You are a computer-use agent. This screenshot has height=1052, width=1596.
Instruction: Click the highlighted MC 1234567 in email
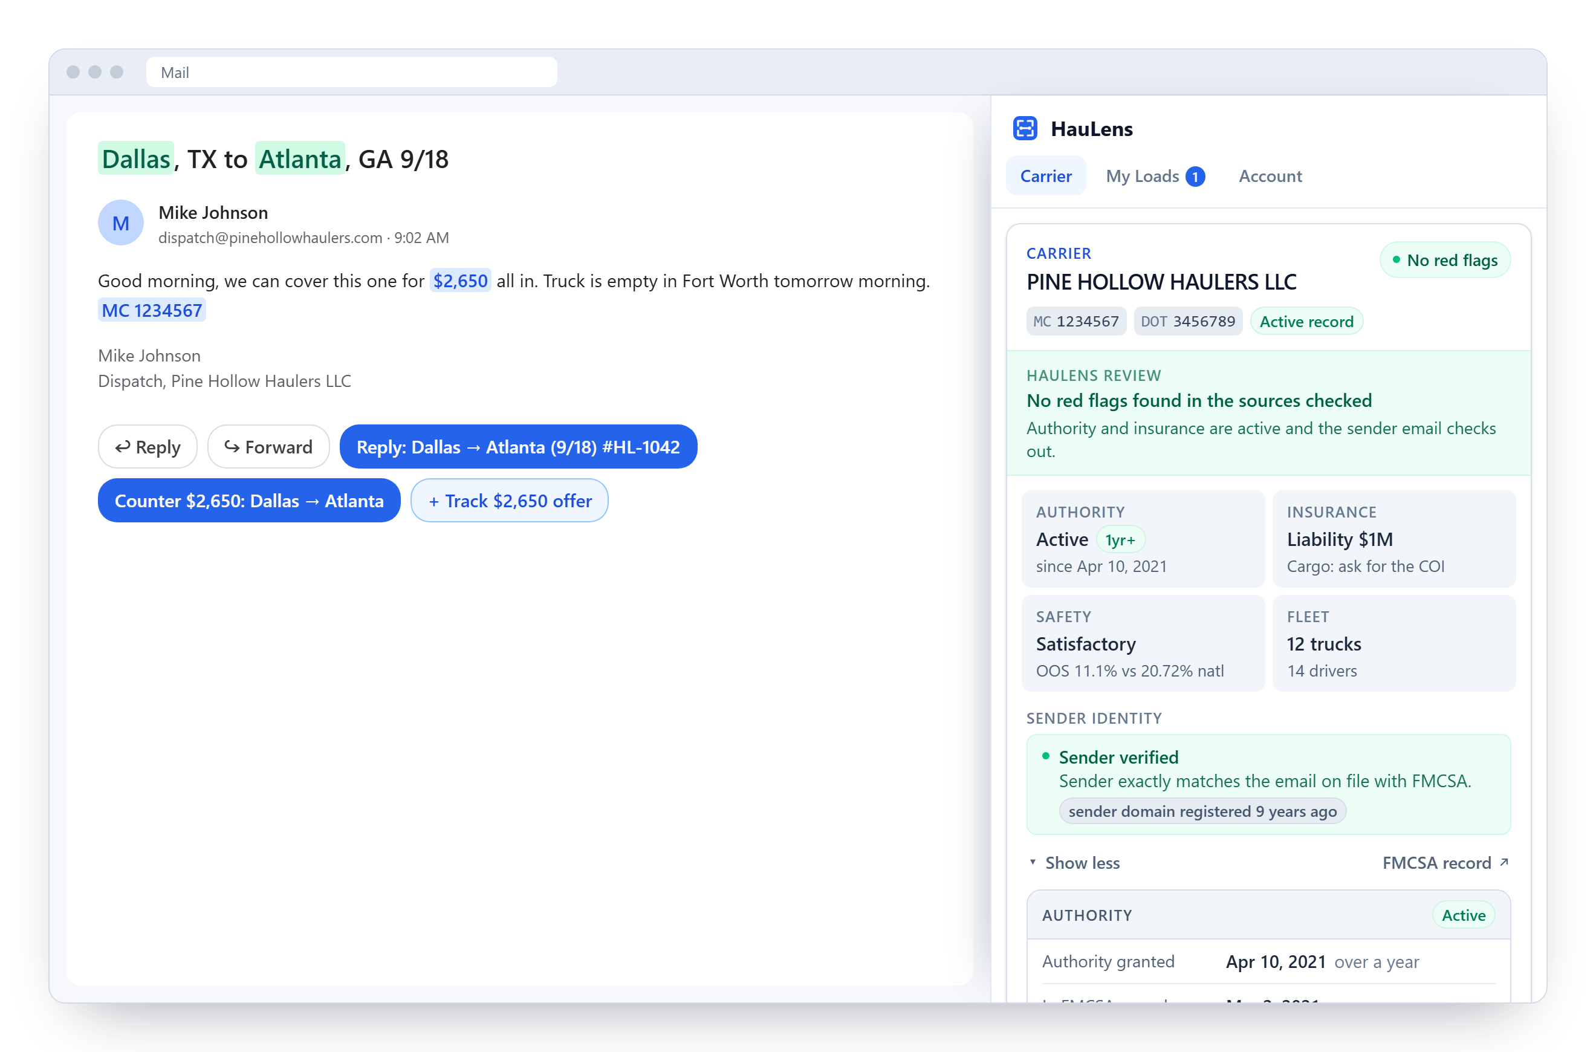[x=152, y=311]
